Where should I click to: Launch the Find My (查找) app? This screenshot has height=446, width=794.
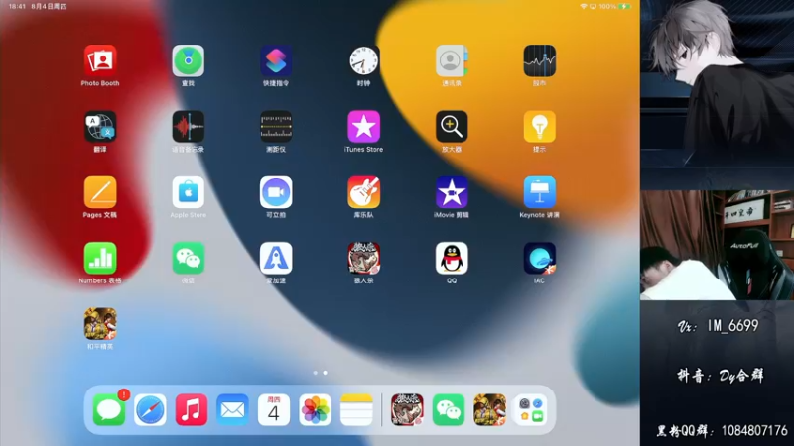click(188, 60)
